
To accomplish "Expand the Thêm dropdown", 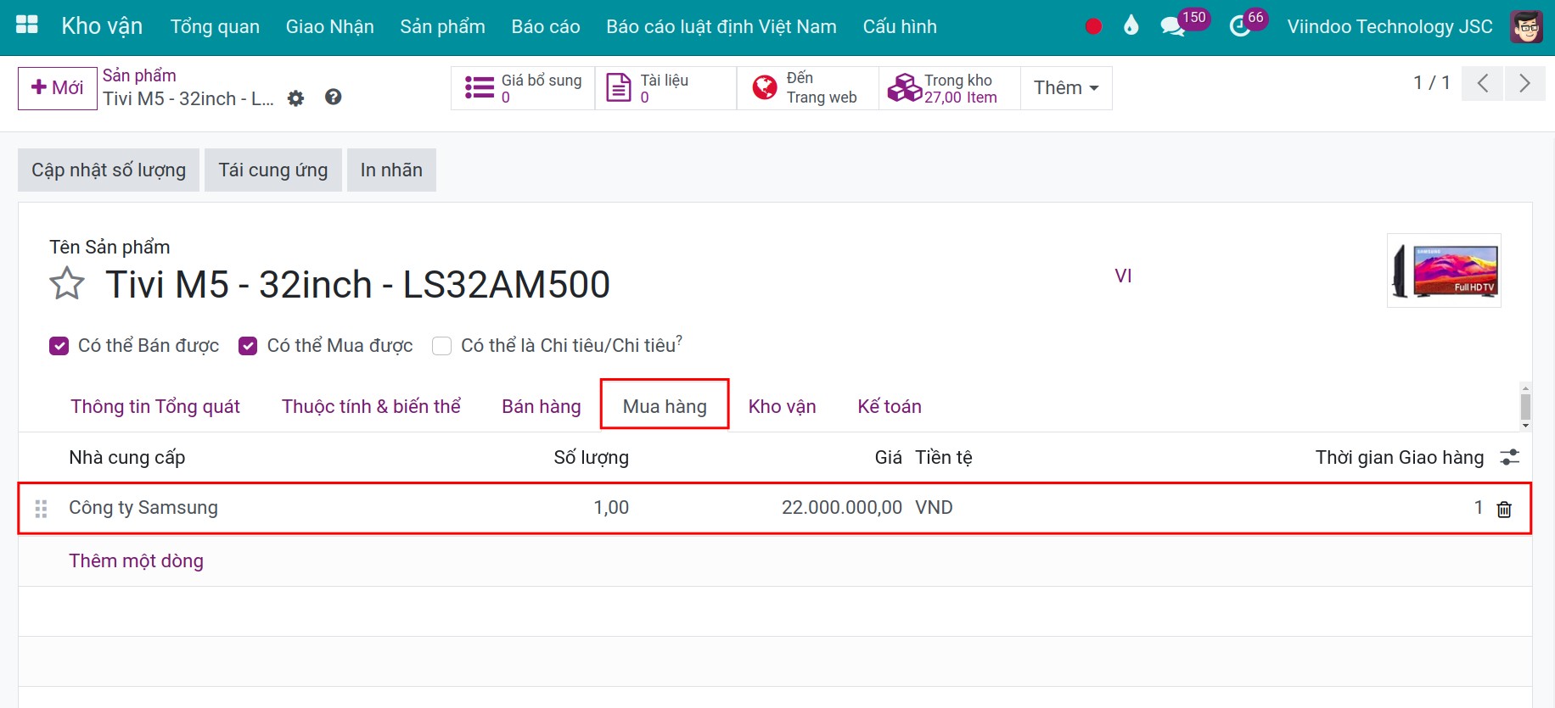I will point(1066,88).
